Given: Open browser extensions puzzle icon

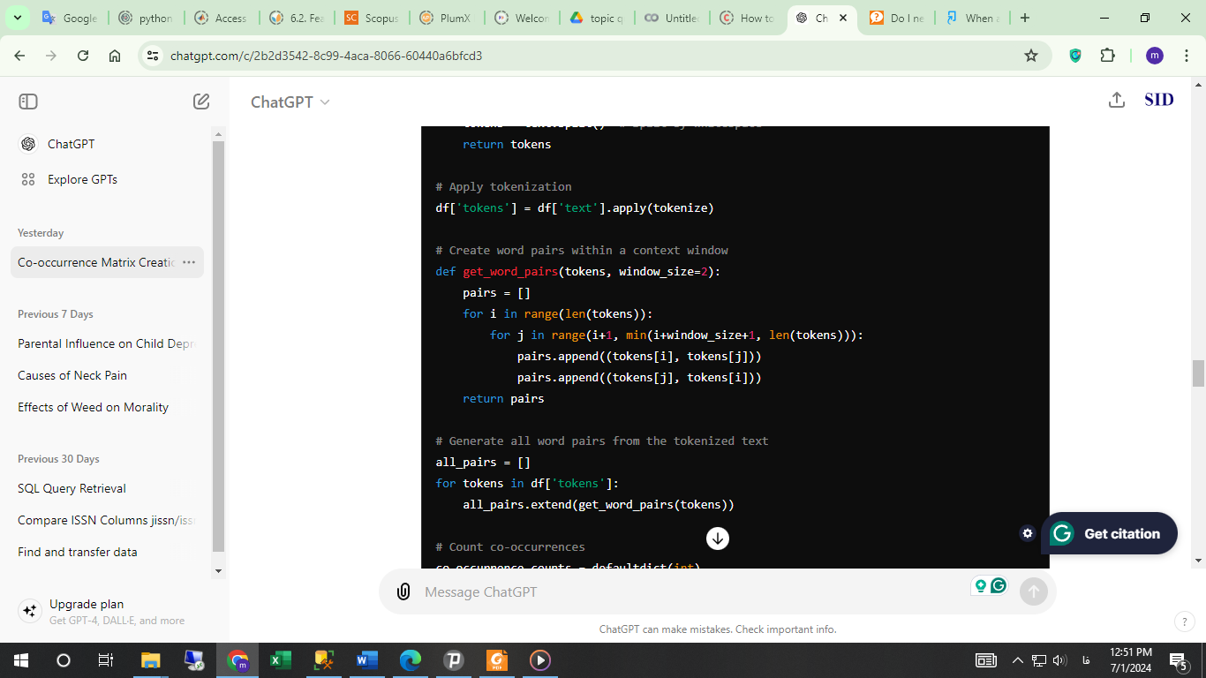Looking at the screenshot, I should tap(1107, 56).
